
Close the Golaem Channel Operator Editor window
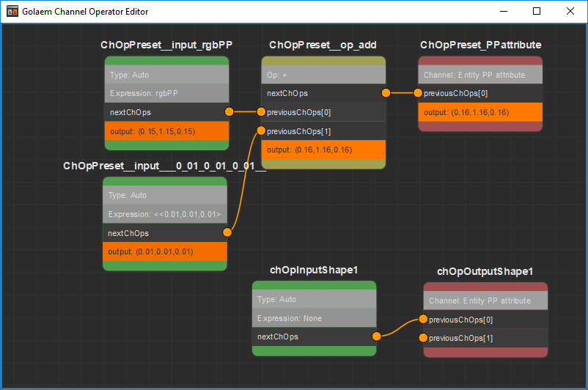click(570, 11)
